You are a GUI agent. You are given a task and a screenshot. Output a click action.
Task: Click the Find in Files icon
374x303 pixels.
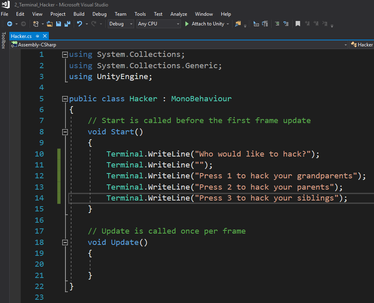point(238,24)
